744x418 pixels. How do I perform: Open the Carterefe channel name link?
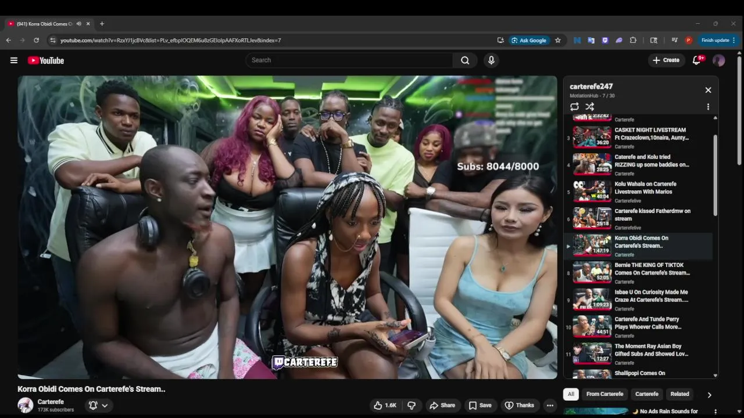click(x=51, y=402)
